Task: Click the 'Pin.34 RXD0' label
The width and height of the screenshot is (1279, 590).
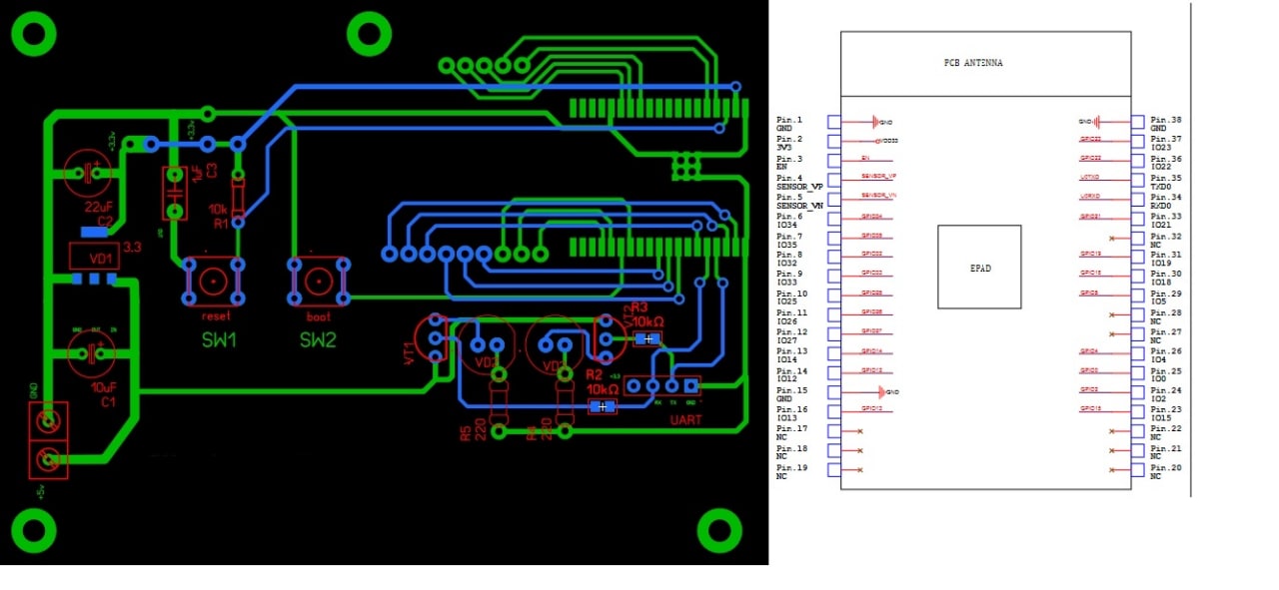Action: pyautogui.click(x=1166, y=202)
